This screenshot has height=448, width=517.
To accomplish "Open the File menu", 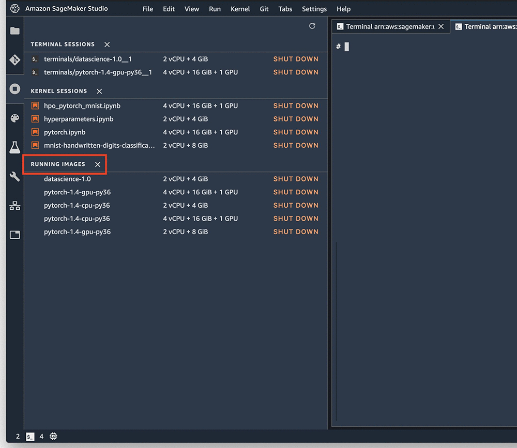I will 148,9.
